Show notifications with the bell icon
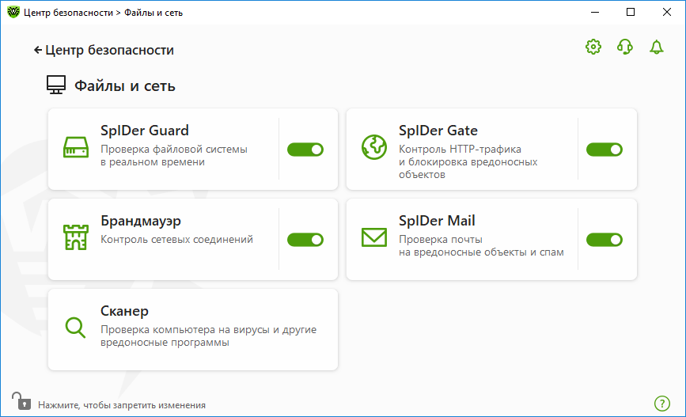The height and width of the screenshot is (417, 686). pos(656,47)
